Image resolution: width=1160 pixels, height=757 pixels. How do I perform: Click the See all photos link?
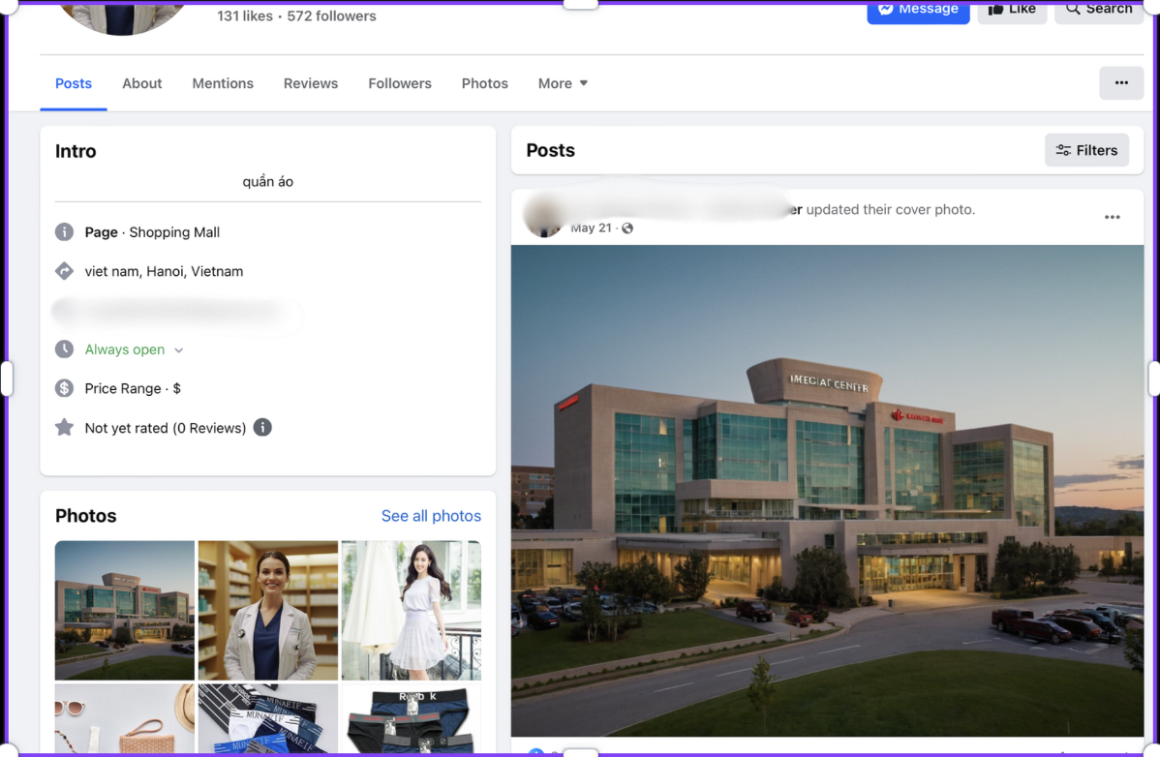coord(431,516)
